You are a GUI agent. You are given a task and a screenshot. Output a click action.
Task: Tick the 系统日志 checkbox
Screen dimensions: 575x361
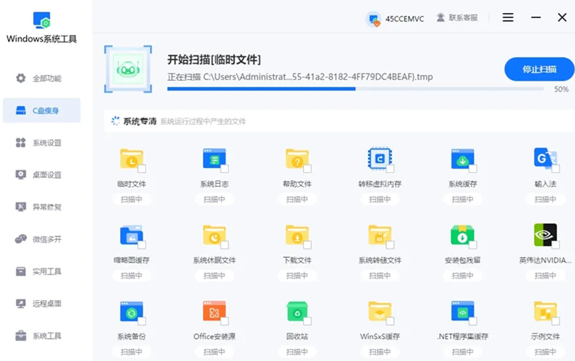[224, 169]
